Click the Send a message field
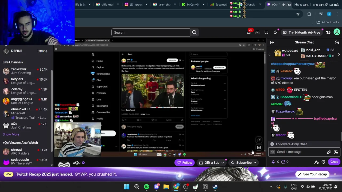342x192 pixels. click(x=301, y=152)
